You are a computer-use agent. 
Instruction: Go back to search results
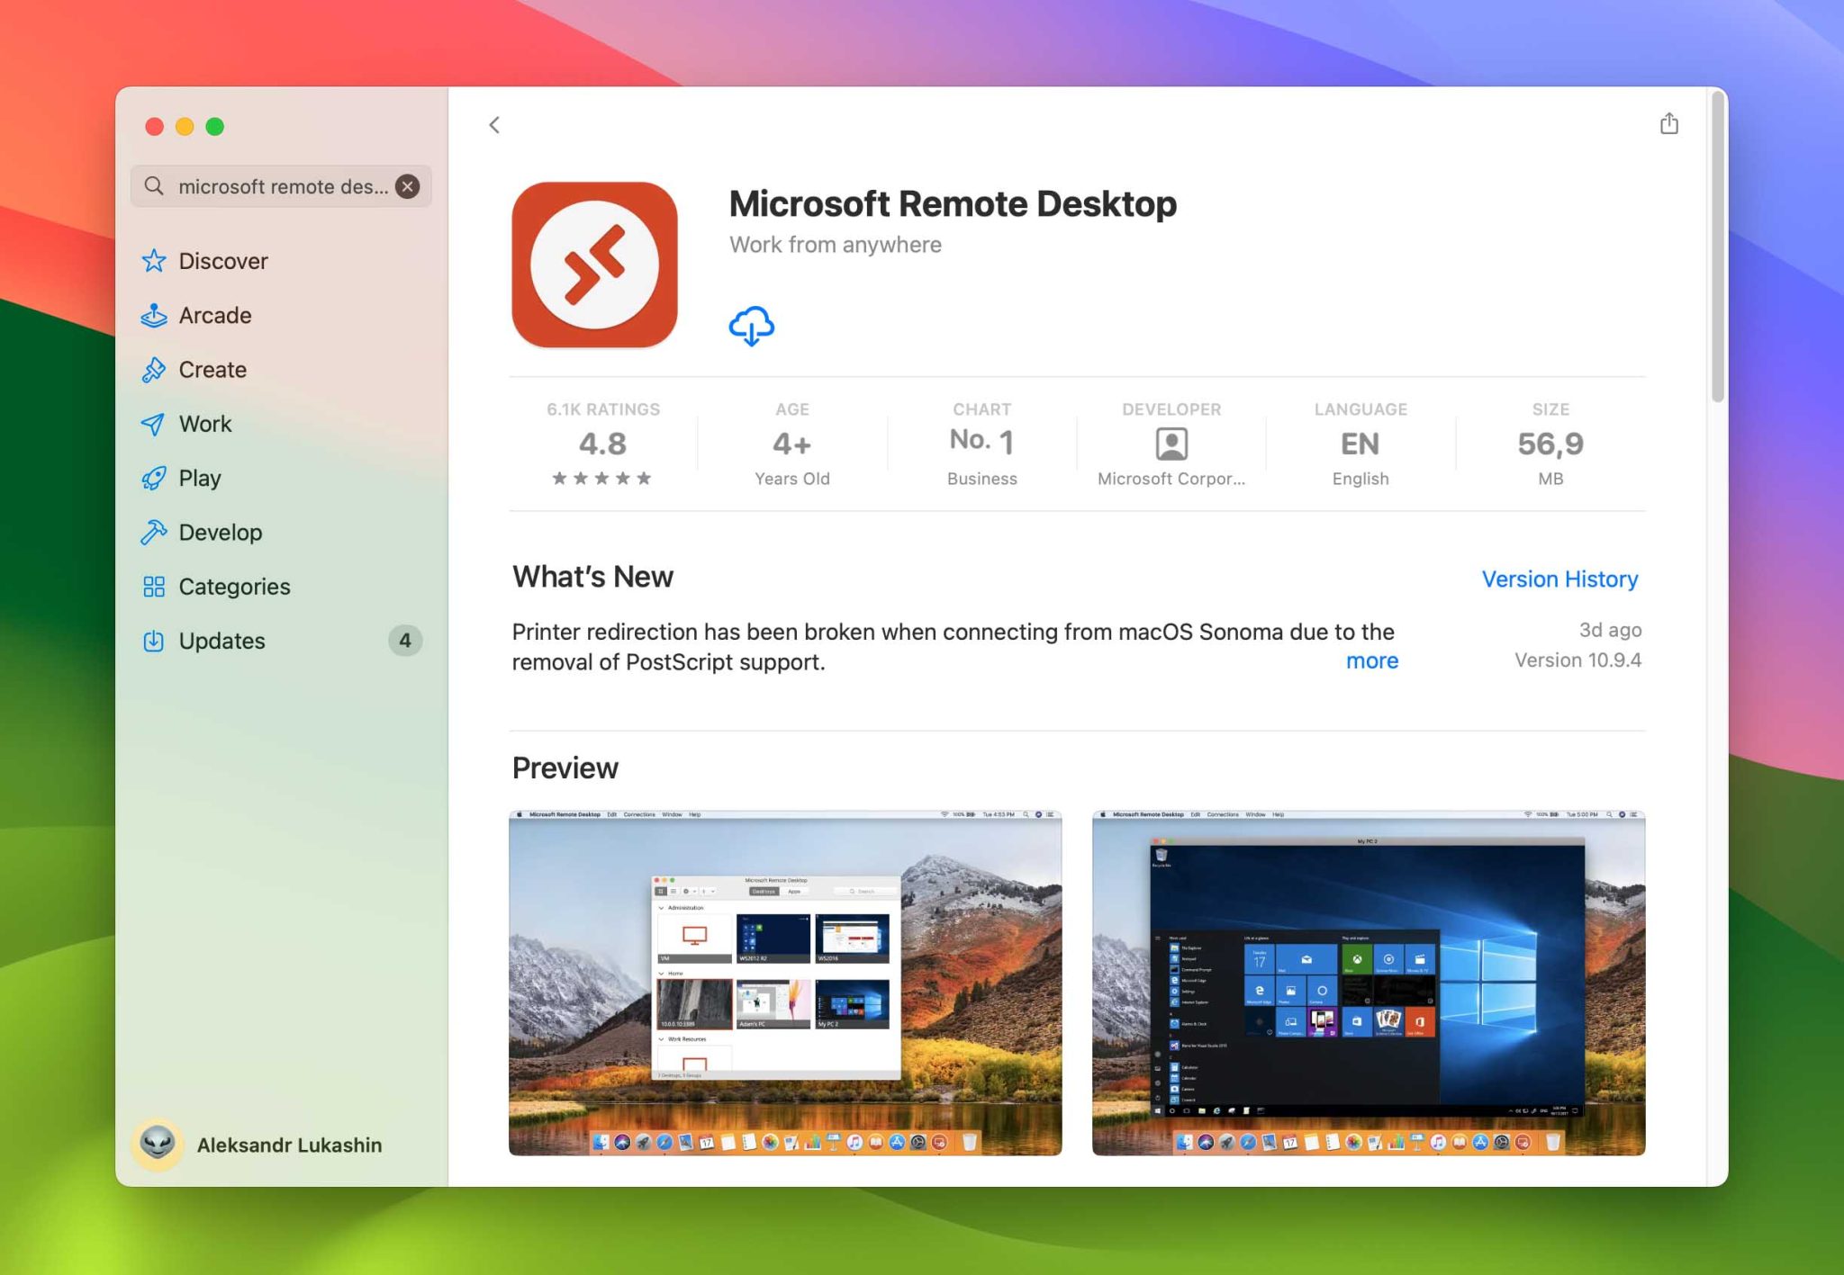494,125
